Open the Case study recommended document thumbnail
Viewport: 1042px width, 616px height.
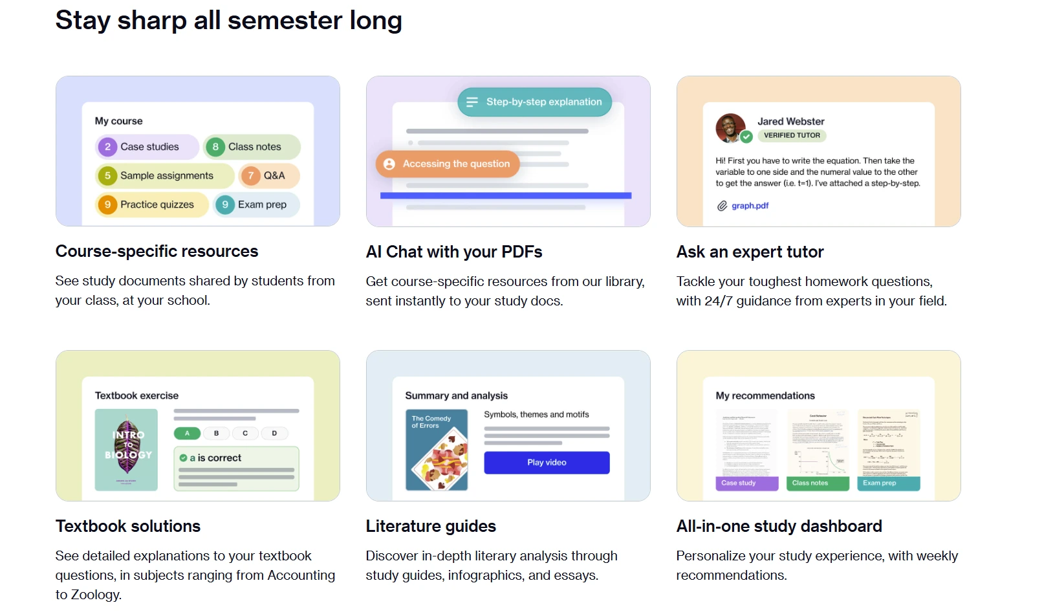[746, 450]
